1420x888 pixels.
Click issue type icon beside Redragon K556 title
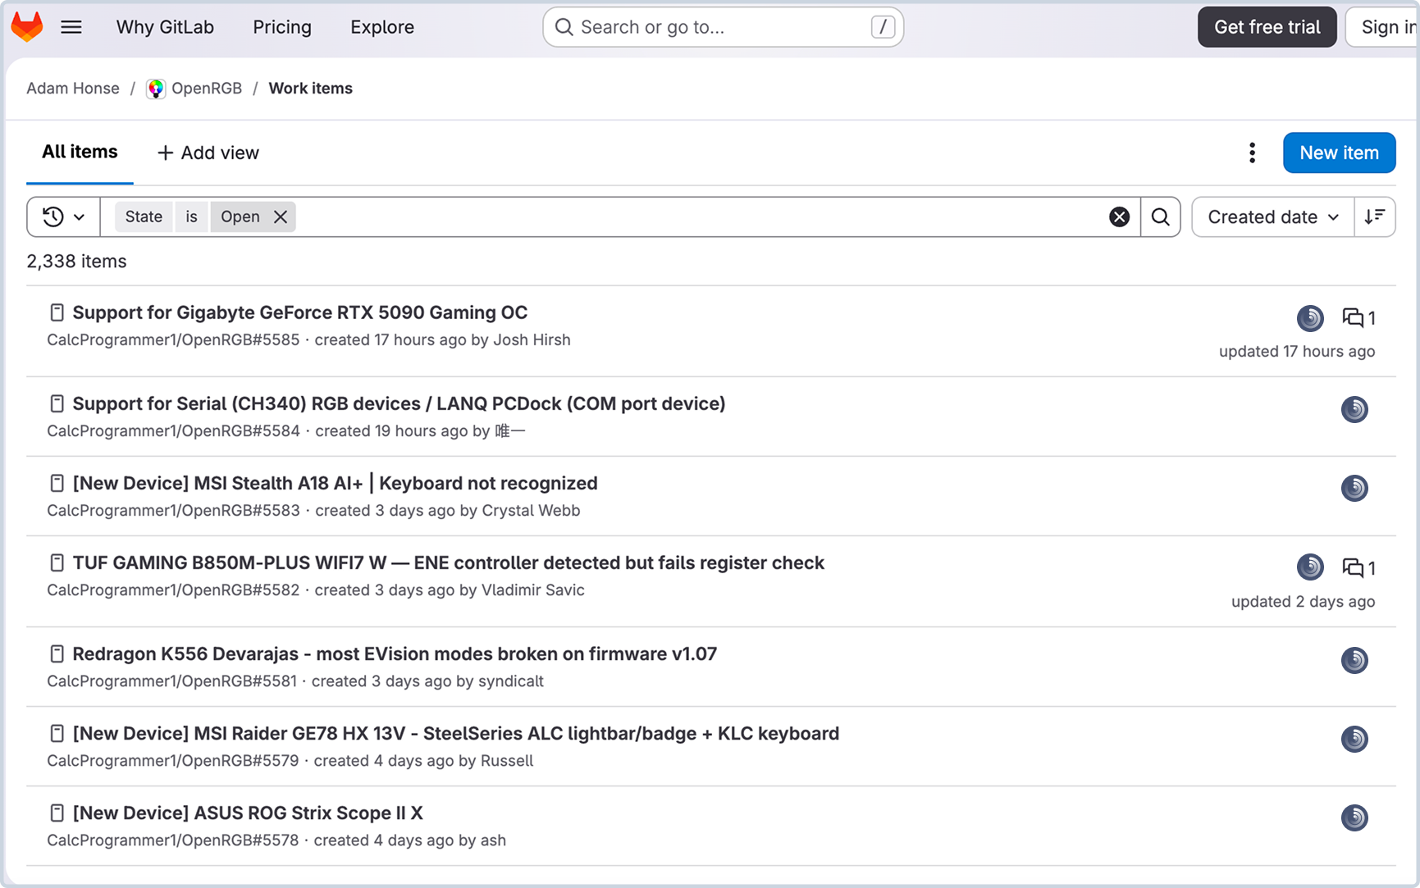57,653
